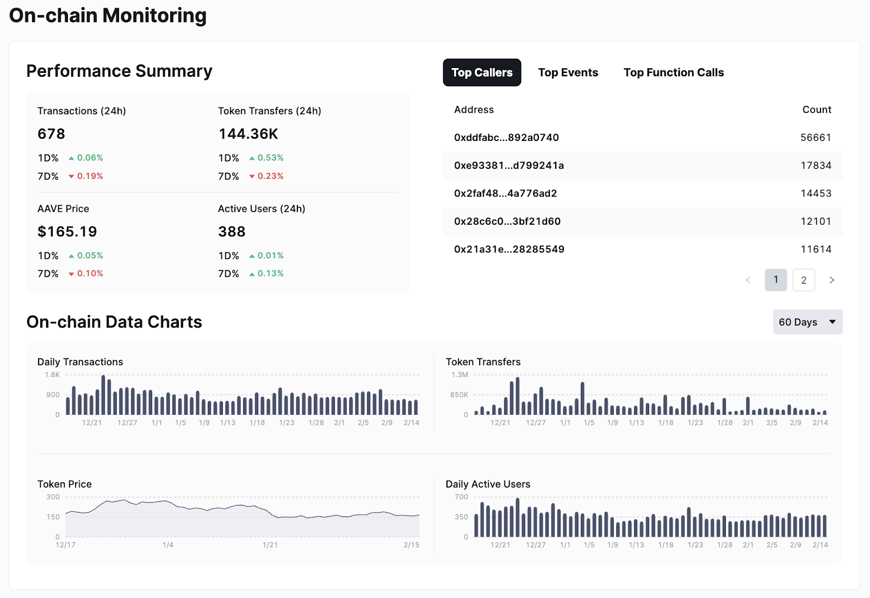Open page 2 of callers list
Screen dimensions: 870x598
[804, 280]
